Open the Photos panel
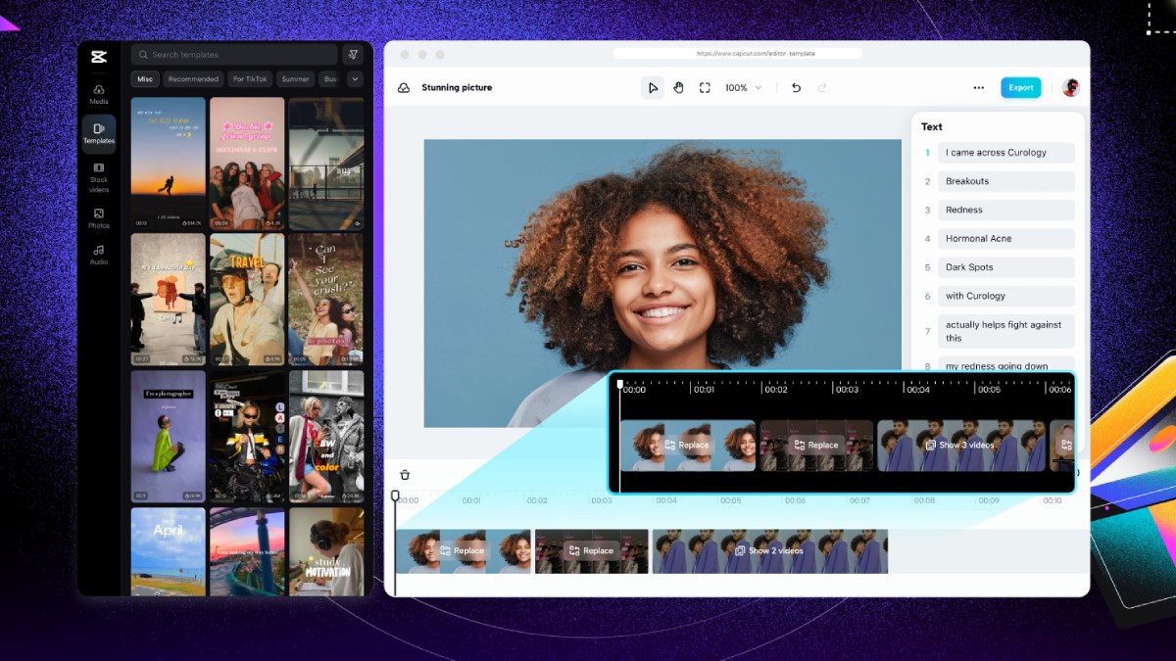Screen dimensions: 1176x661 click(99, 218)
